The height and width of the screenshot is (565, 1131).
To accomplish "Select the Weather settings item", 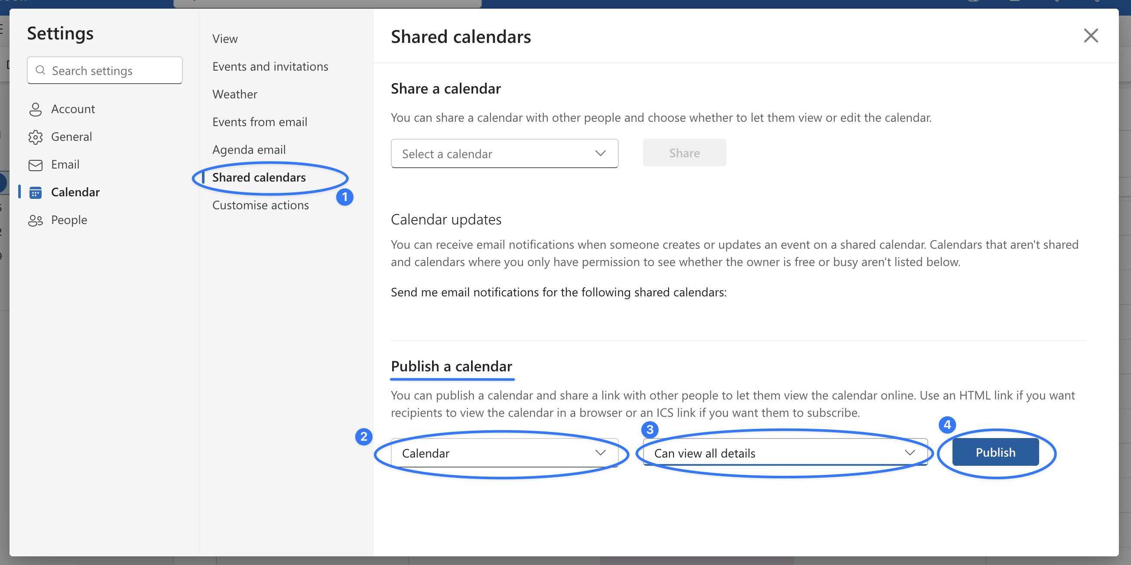I will point(234,94).
